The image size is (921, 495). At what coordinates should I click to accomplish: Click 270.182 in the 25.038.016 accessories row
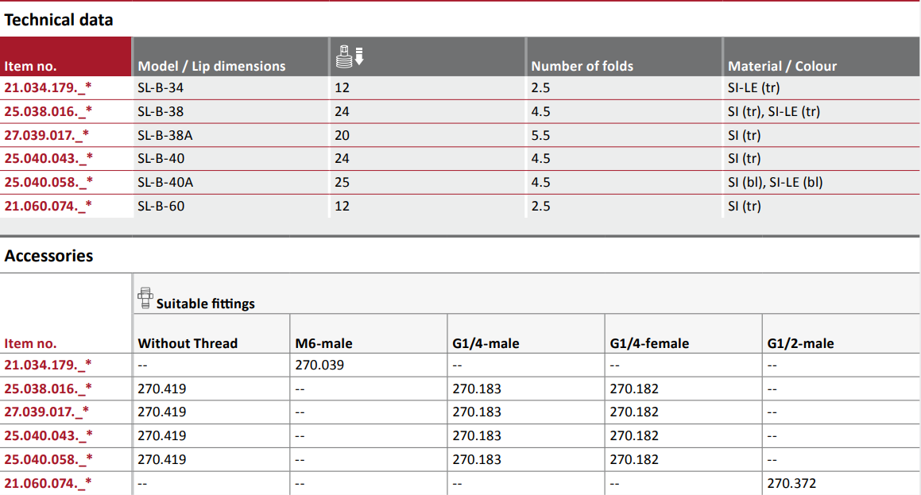coord(634,389)
